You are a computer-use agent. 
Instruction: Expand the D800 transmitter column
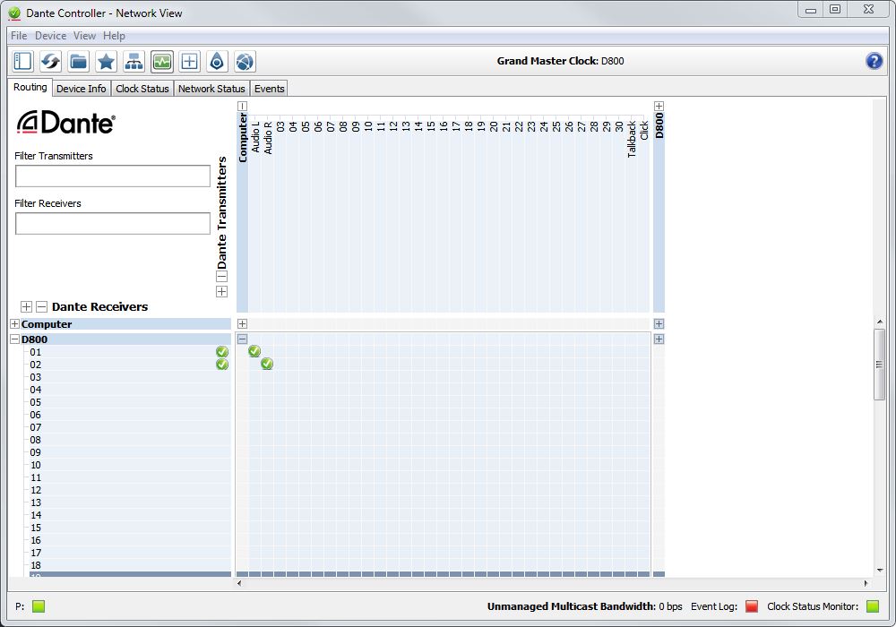pyautogui.click(x=659, y=107)
